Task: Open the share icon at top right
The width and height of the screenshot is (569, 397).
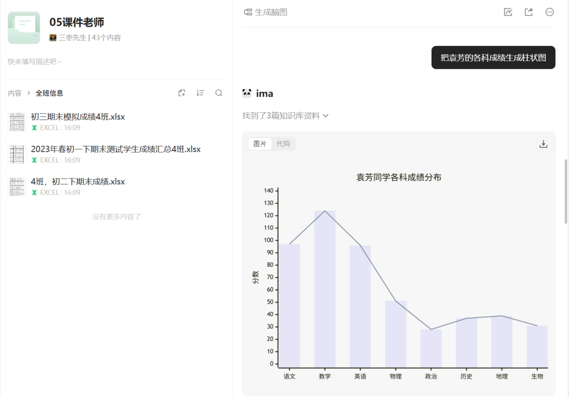Action: tap(528, 12)
